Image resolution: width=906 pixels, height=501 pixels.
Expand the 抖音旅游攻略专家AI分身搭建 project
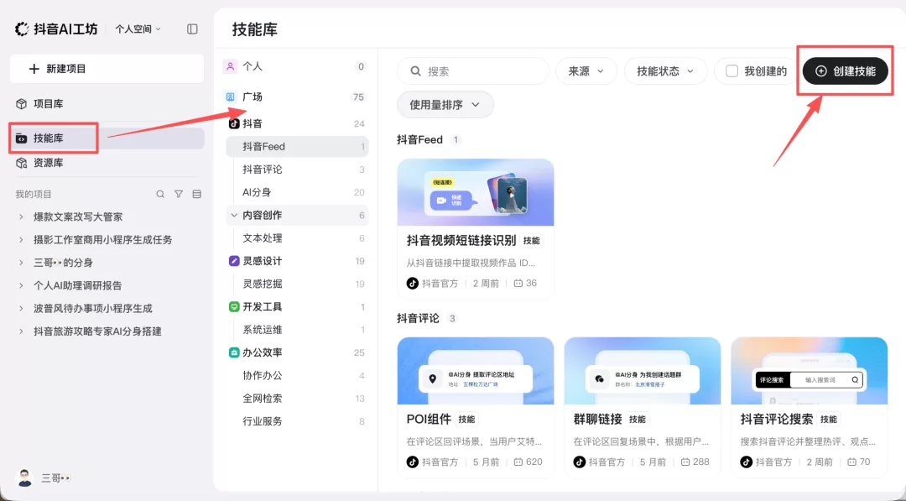pos(21,331)
